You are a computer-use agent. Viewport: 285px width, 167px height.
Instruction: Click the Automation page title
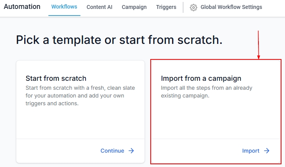point(22,7)
